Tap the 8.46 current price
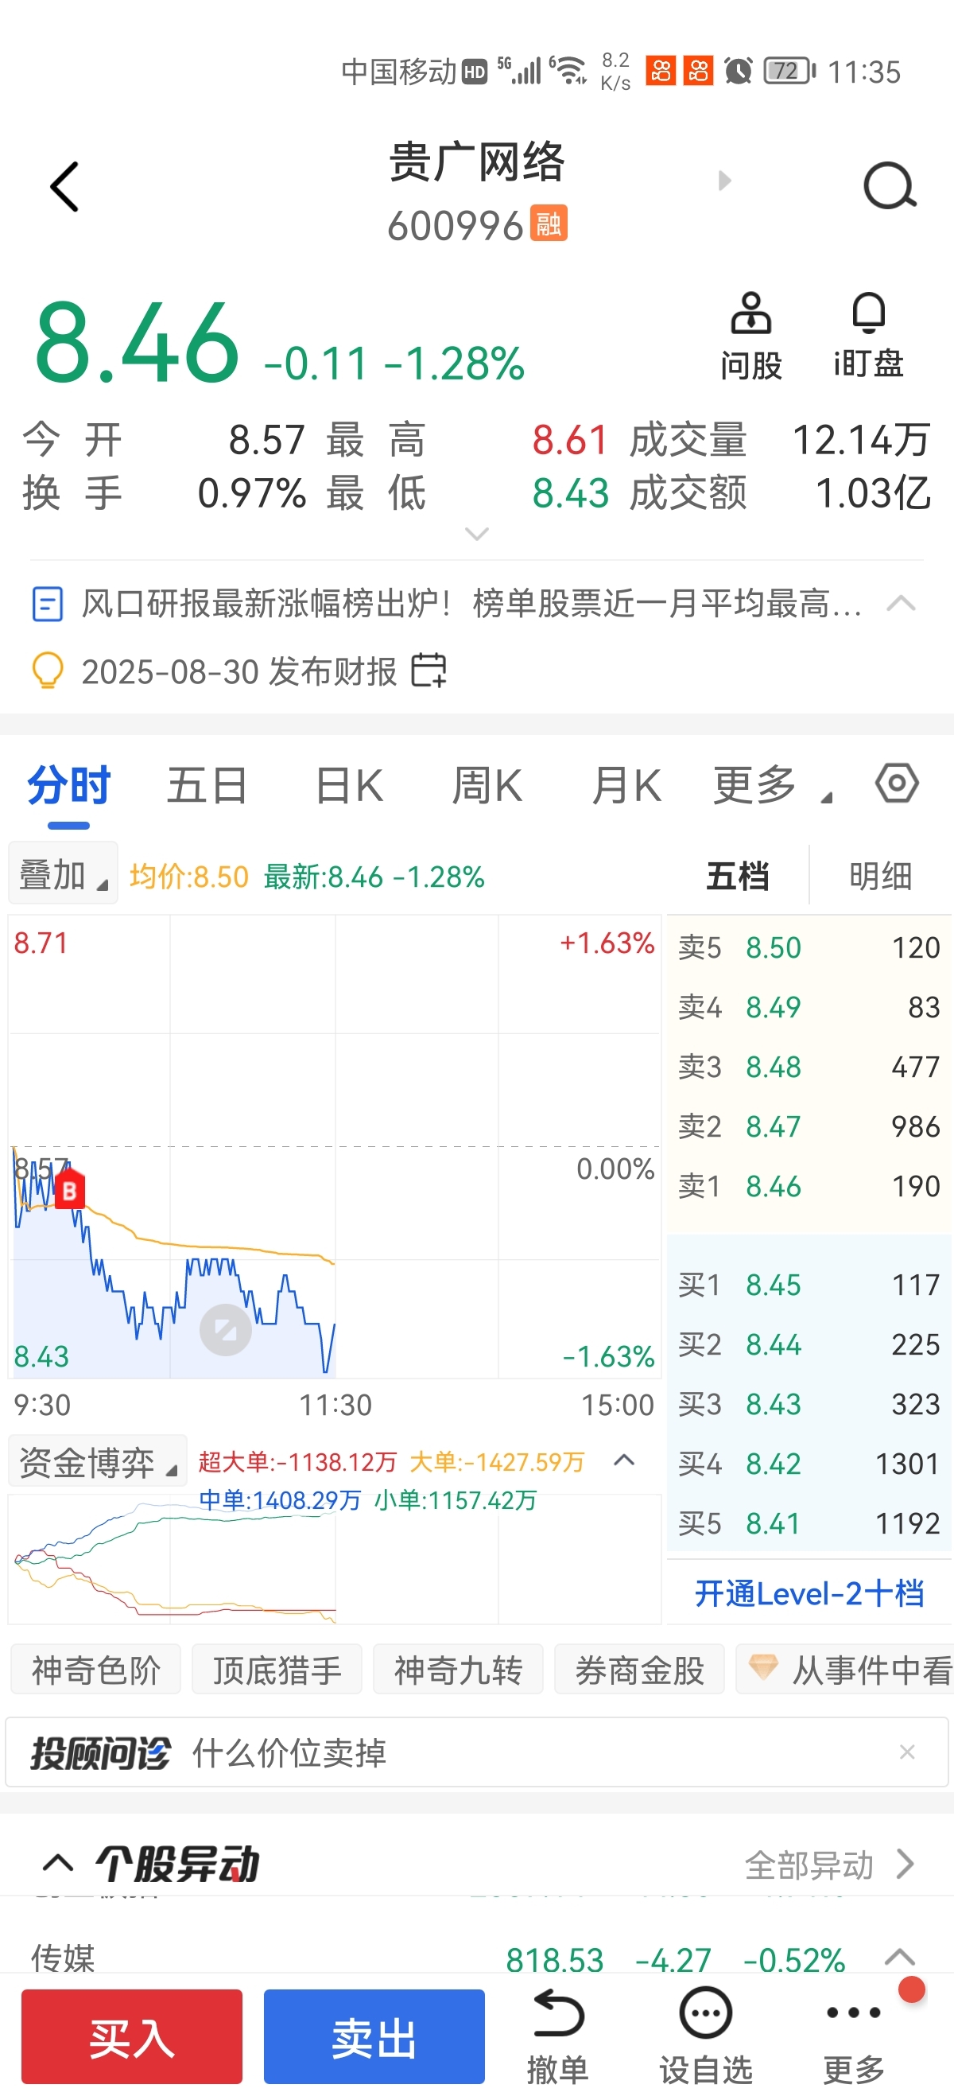 click(137, 342)
